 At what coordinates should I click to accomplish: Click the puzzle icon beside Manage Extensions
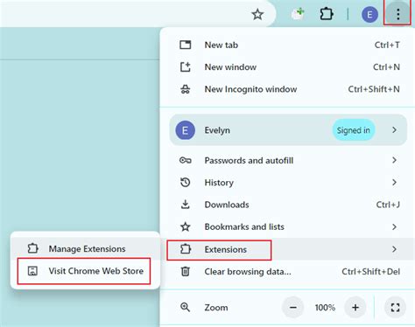tap(32, 248)
